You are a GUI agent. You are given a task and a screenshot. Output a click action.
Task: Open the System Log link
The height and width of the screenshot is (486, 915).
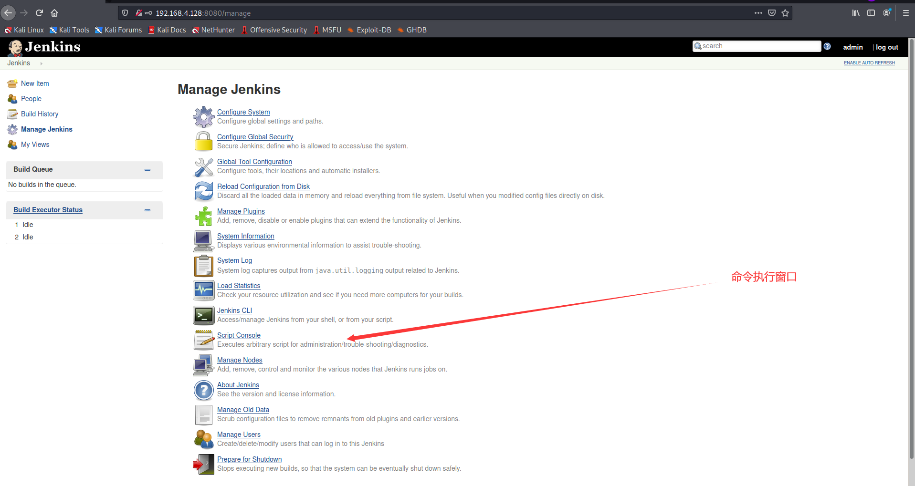[x=234, y=260]
